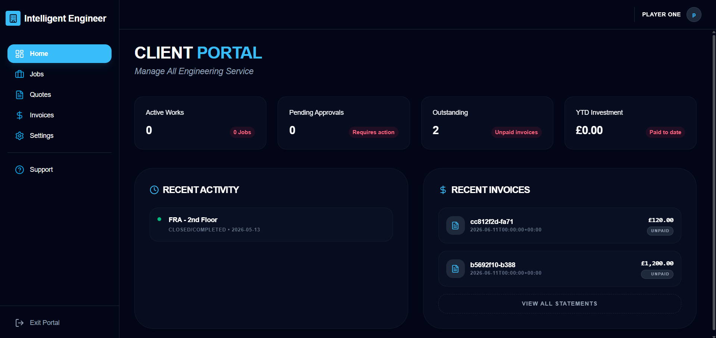This screenshot has width=716, height=338.
Task: Navigate to Invoices in the sidebar
Action: pos(59,115)
